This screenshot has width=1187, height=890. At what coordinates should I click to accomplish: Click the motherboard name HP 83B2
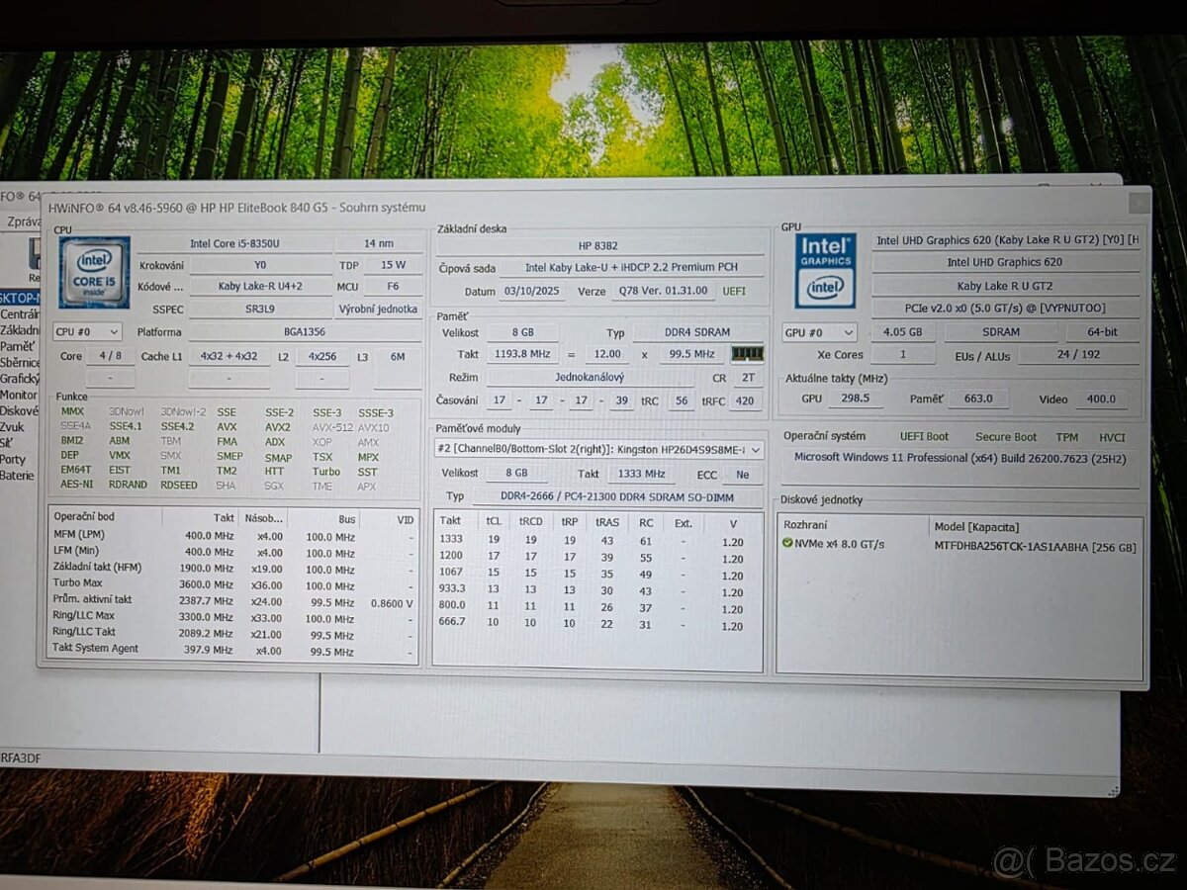pyautogui.click(x=599, y=245)
